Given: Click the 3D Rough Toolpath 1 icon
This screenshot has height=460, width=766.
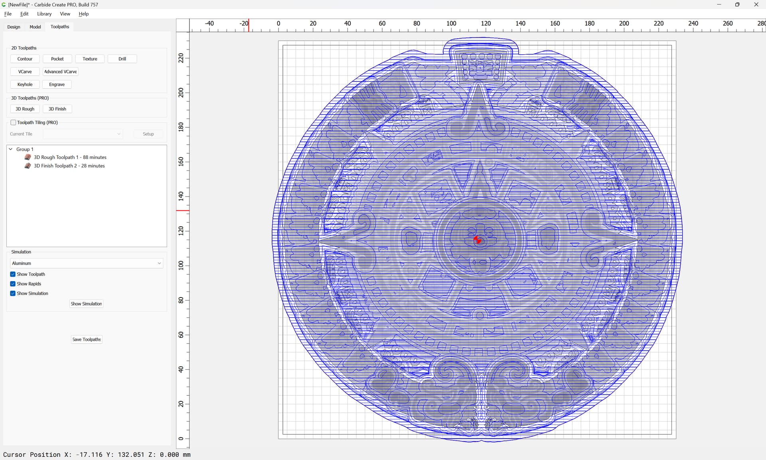Looking at the screenshot, I should pos(28,157).
